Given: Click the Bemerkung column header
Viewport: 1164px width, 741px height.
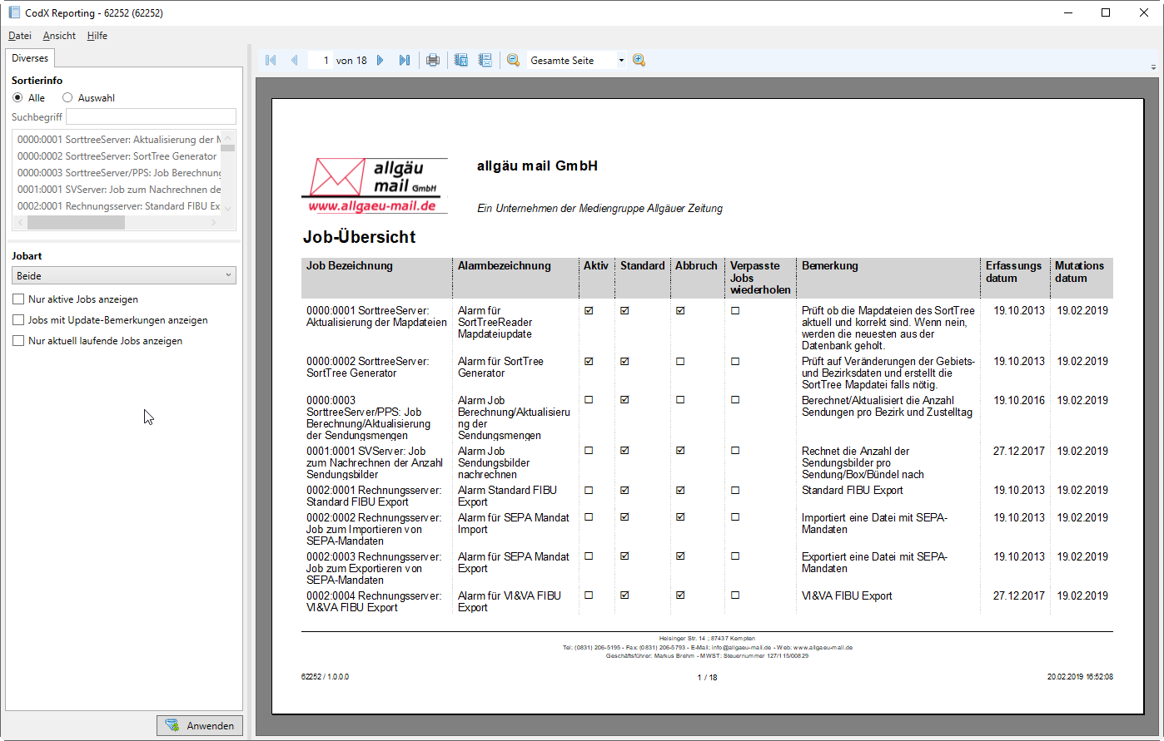Looking at the screenshot, I should [830, 266].
